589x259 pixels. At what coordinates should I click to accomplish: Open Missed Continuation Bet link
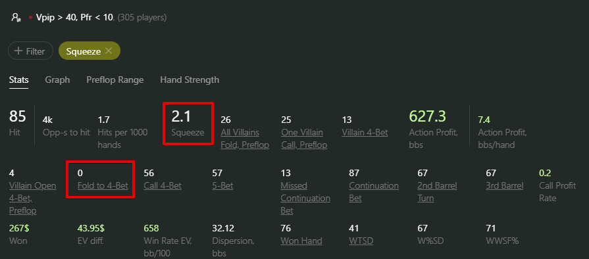pos(305,198)
